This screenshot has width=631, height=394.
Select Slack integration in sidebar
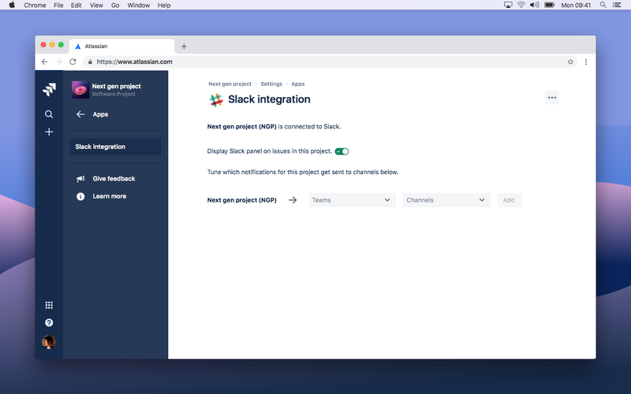115,147
